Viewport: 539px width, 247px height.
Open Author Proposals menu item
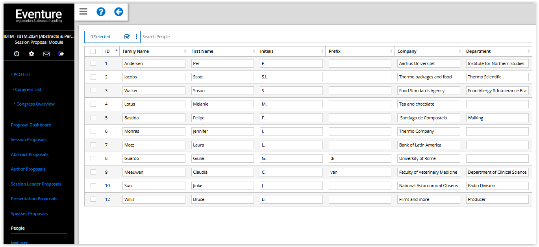[x=28, y=169]
